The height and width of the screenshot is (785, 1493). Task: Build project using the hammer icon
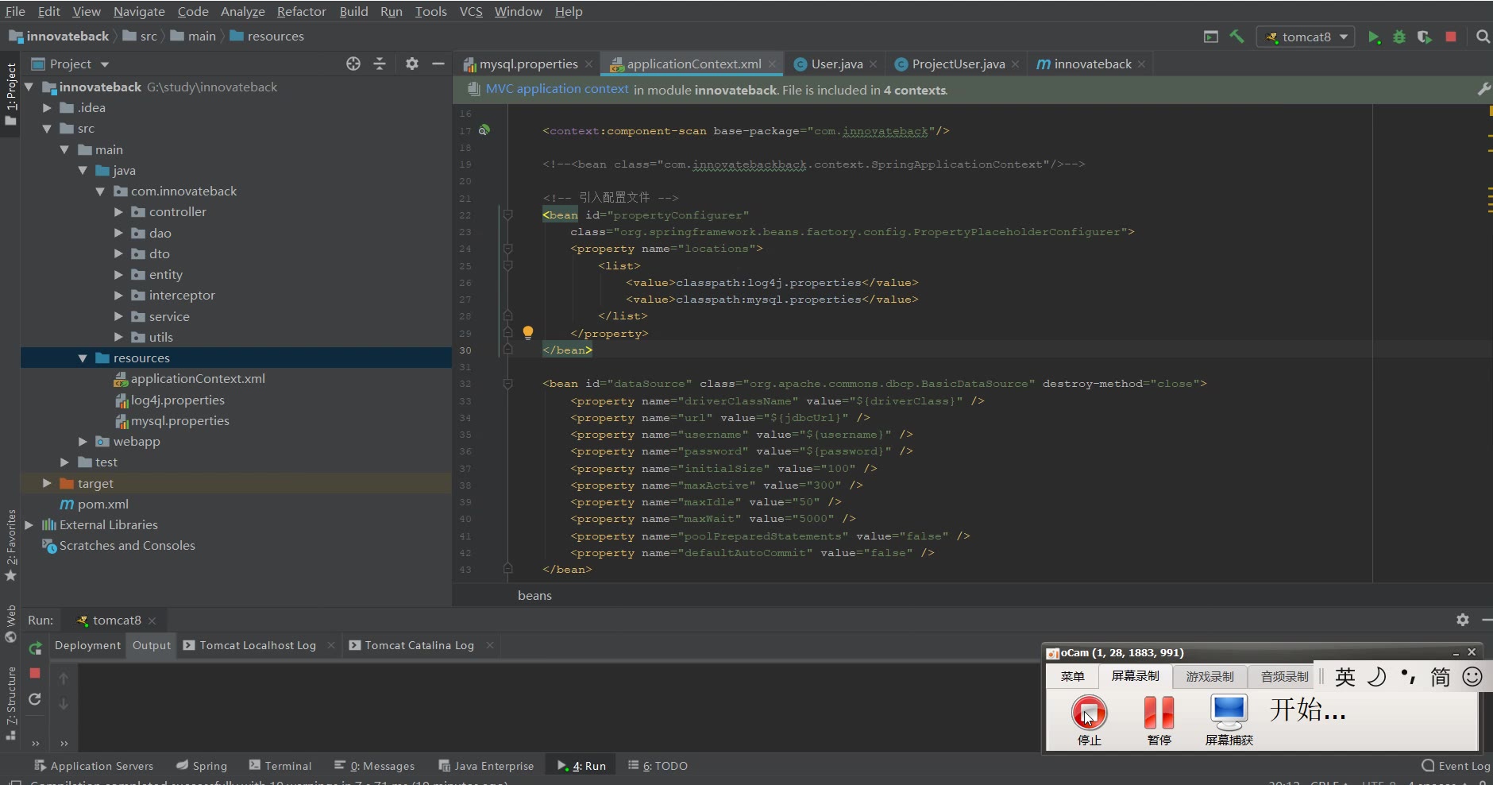click(1237, 37)
